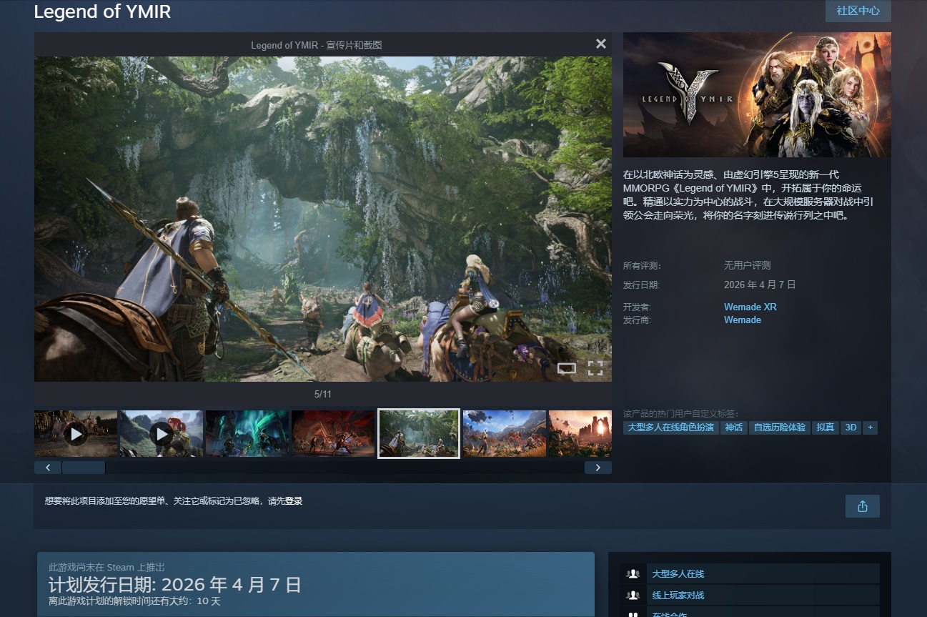Screen dimensions: 927x617
Task: Open the 社区中心 community hub
Action: click(x=858, y=11)
